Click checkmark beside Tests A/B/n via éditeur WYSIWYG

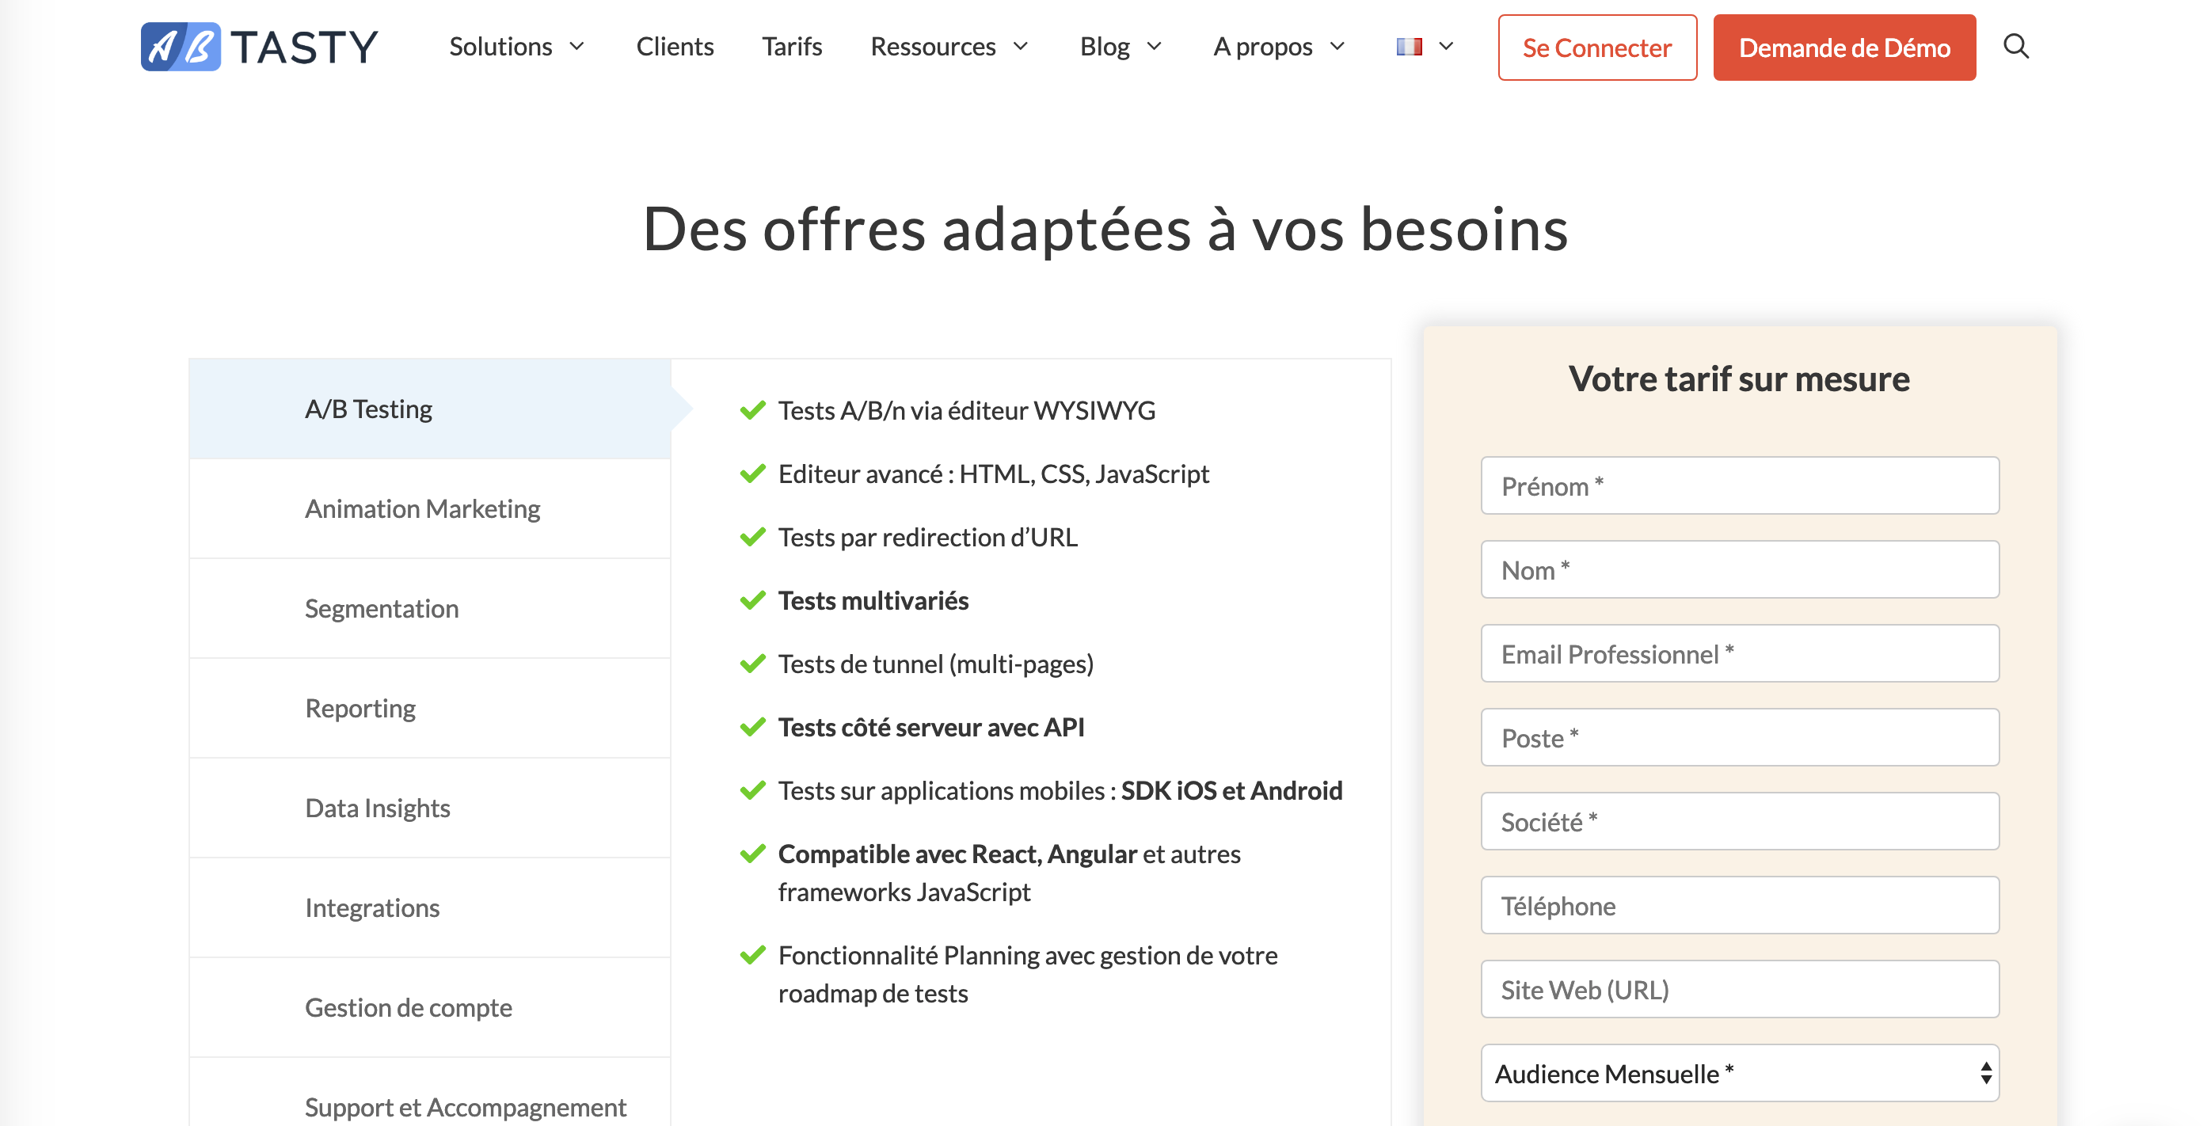pyautogui.click(x=751, y=410)
